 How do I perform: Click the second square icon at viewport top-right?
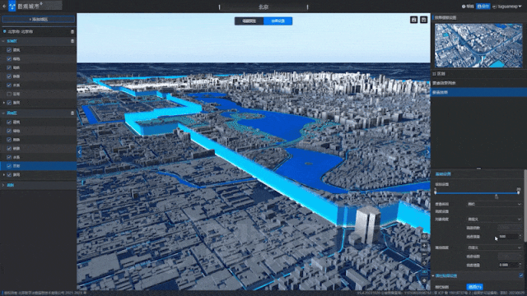pos(423,20)
